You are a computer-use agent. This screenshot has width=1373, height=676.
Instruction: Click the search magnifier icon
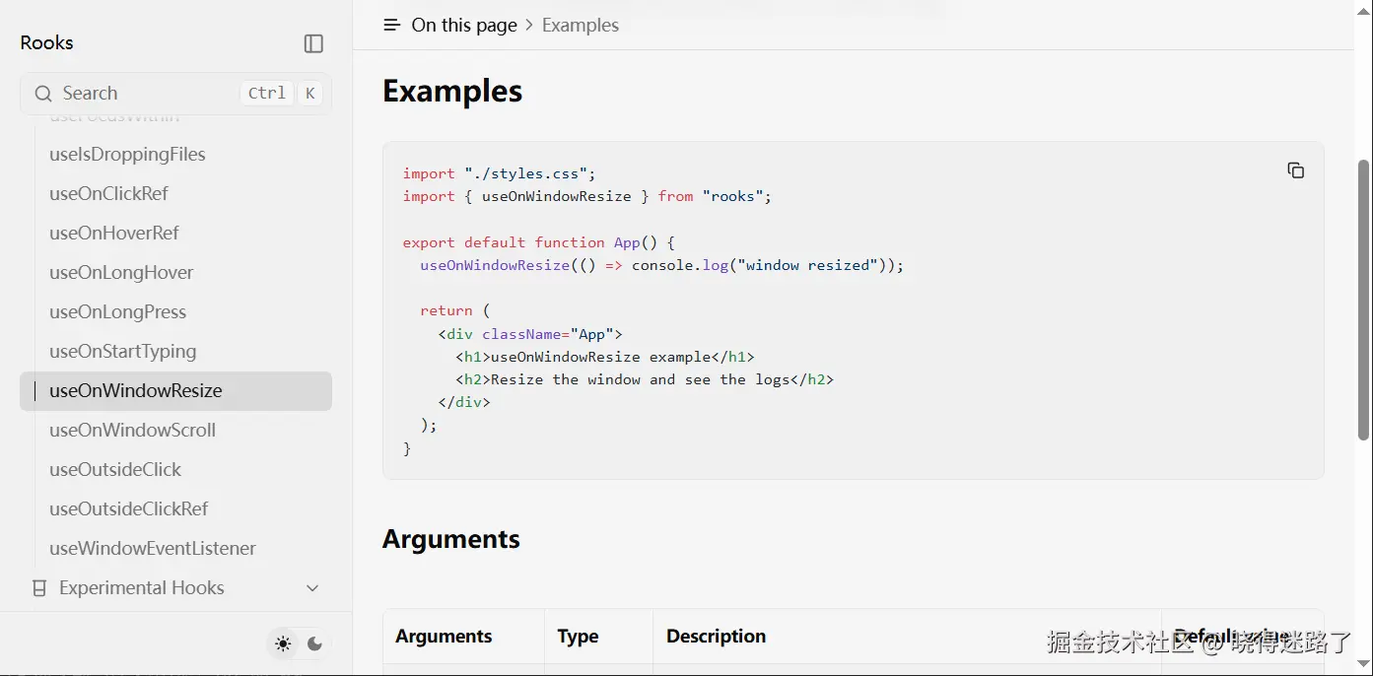coord(42,94)
